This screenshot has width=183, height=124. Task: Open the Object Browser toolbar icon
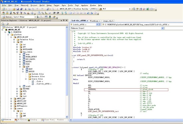[141, 9]
